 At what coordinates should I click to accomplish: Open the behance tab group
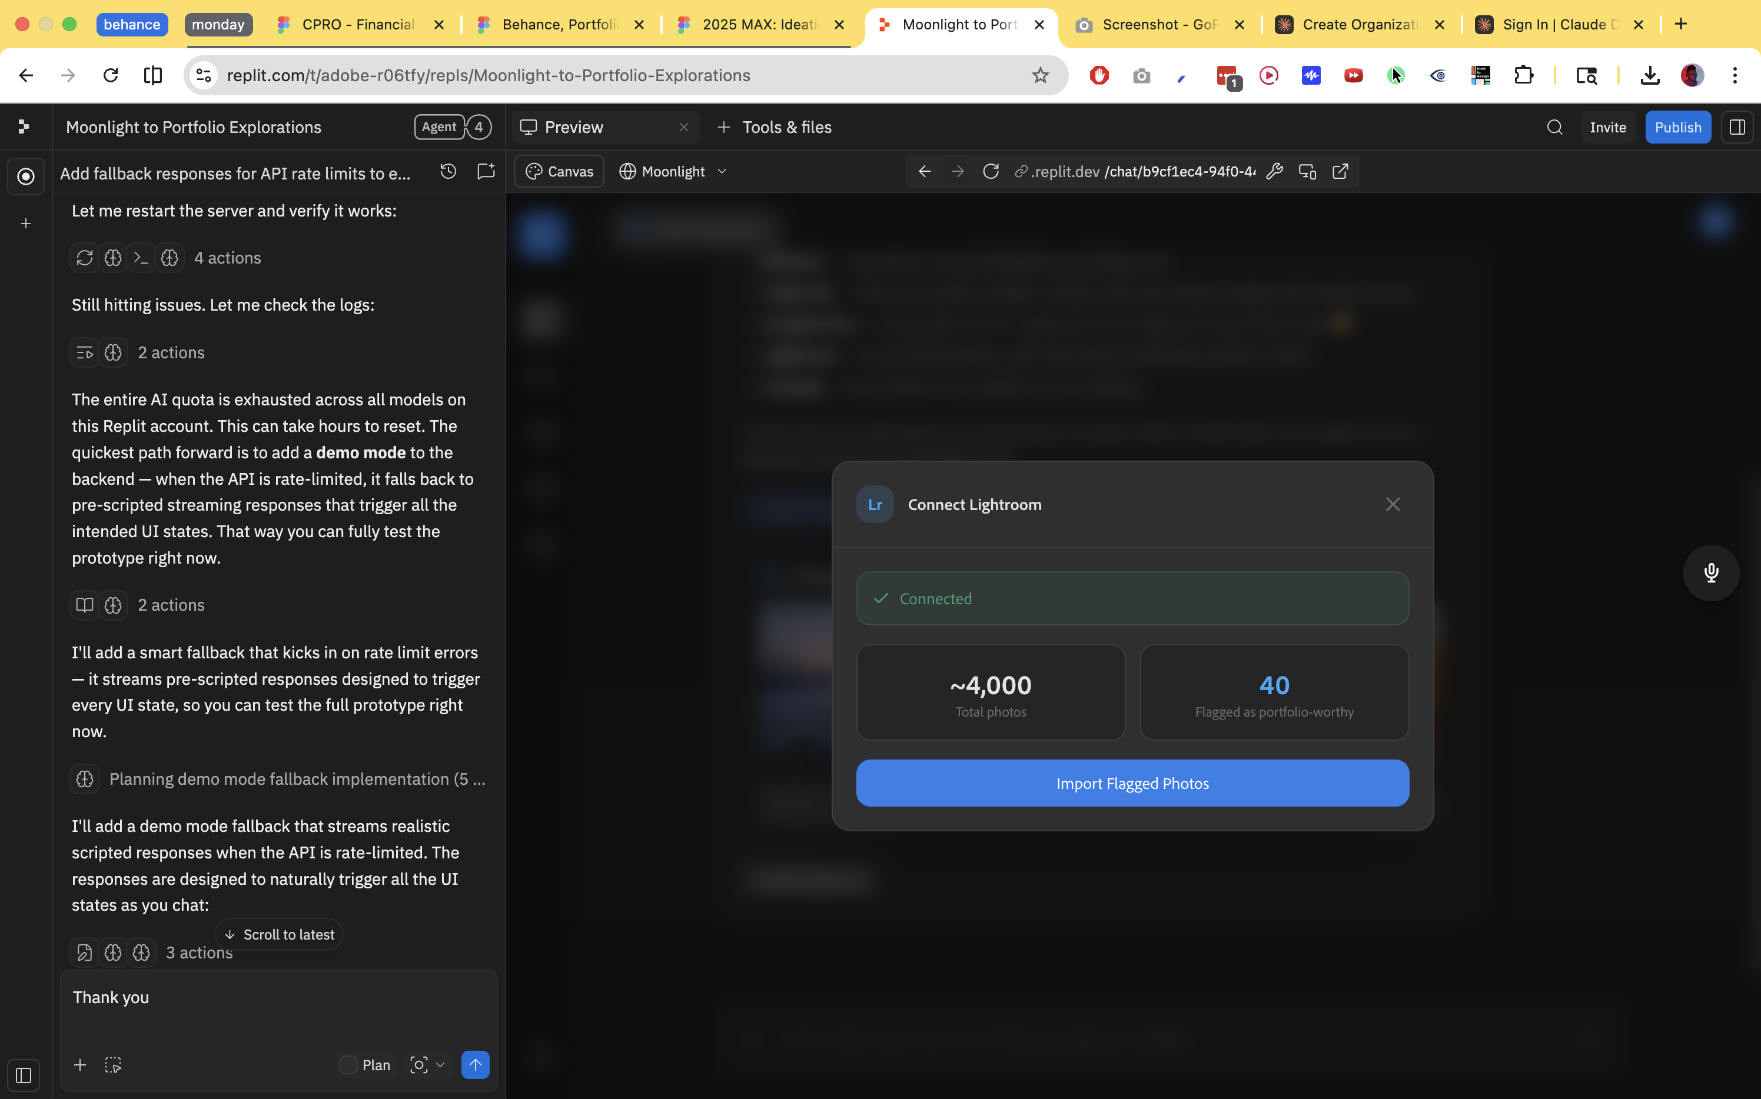click(x=132, y=25)
